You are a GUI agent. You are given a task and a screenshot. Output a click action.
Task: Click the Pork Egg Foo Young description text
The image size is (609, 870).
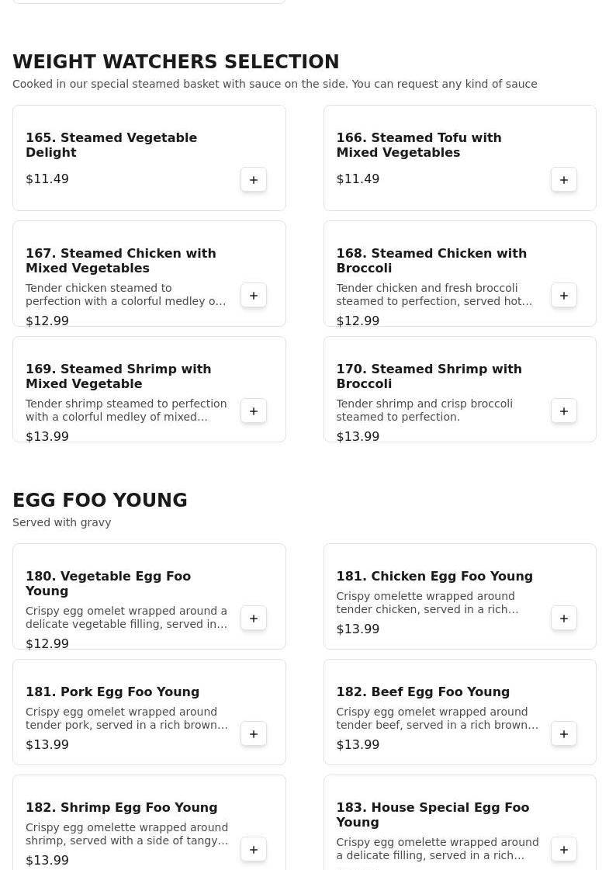click(x=126, y=719)
